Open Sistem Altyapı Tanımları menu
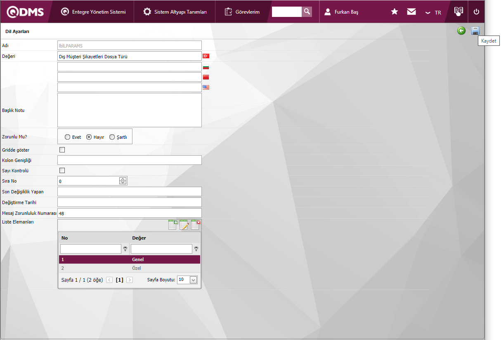The image size is (501, 340). (x=175, y=12)
